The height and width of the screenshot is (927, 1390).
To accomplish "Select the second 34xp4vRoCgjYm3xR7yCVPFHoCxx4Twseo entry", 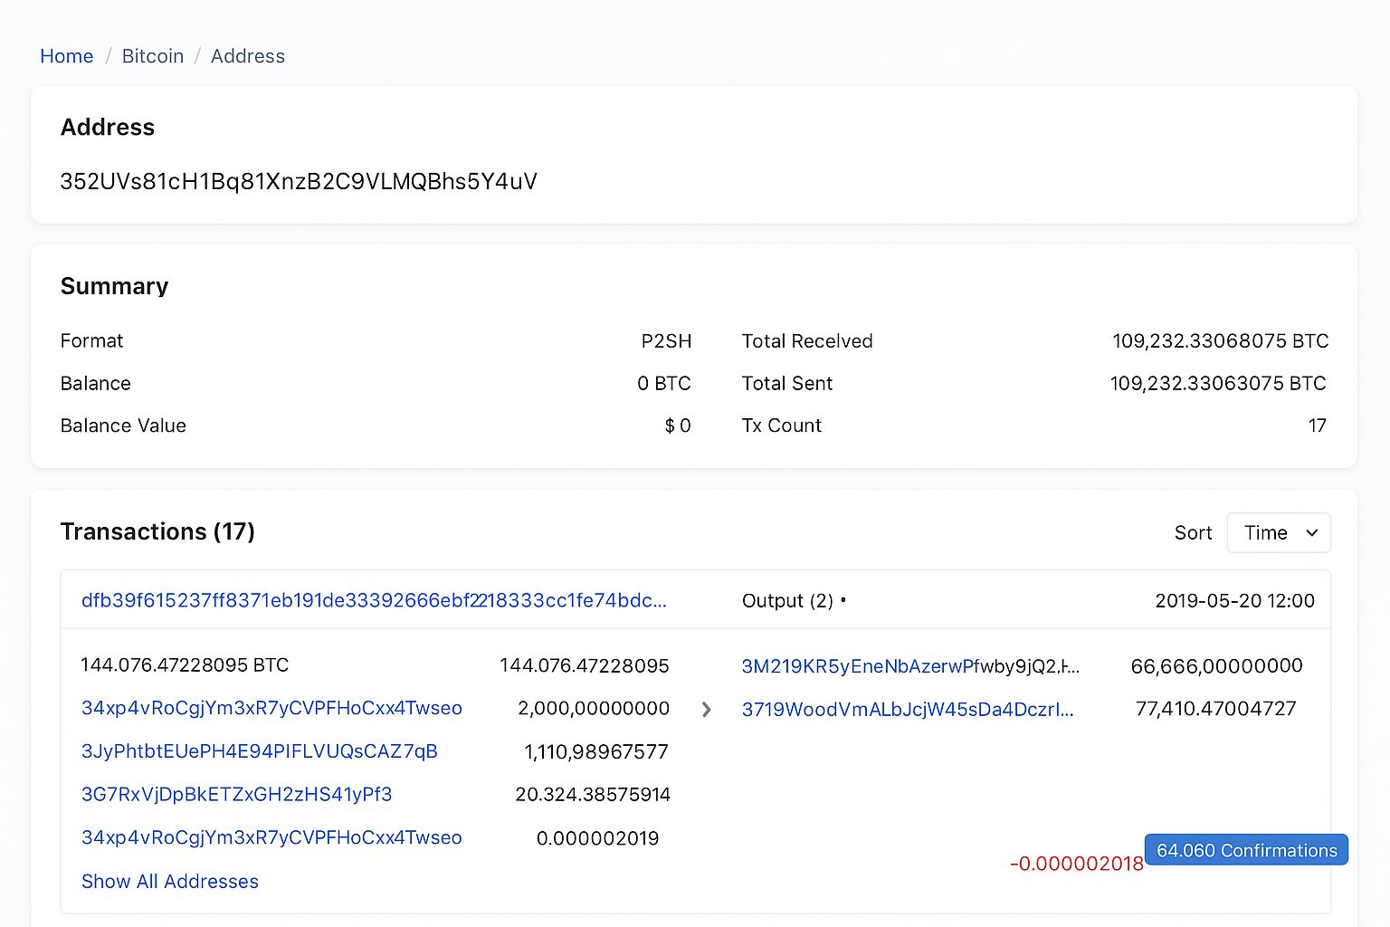I will click(x=271, y=837).
